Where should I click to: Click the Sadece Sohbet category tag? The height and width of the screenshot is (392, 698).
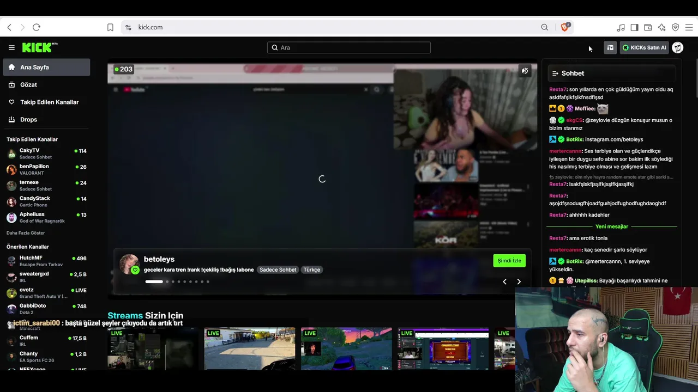pos(278,270)
